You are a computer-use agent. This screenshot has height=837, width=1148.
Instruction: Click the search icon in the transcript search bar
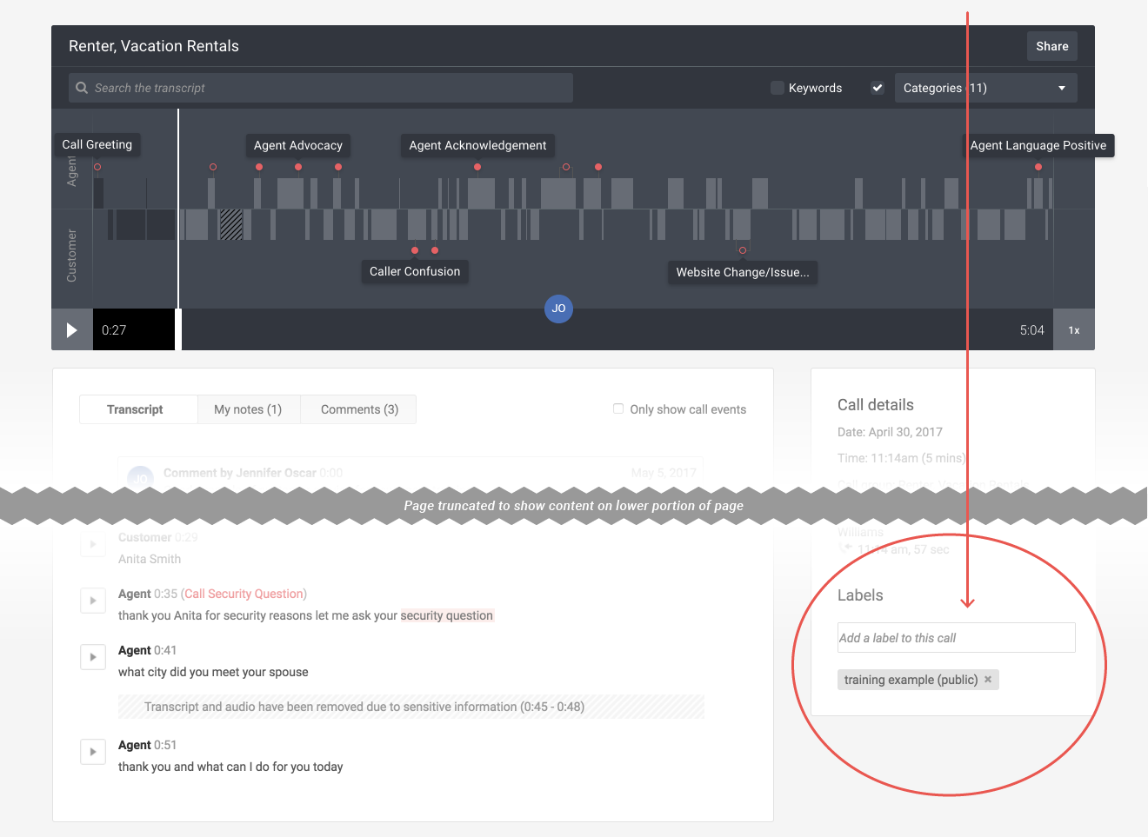pos(82,87)
